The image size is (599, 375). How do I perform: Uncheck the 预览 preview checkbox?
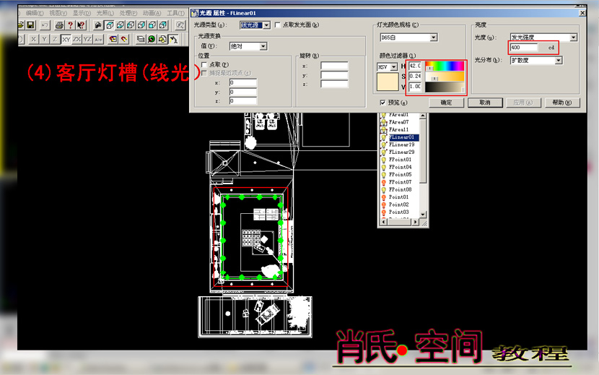point(382,103)
